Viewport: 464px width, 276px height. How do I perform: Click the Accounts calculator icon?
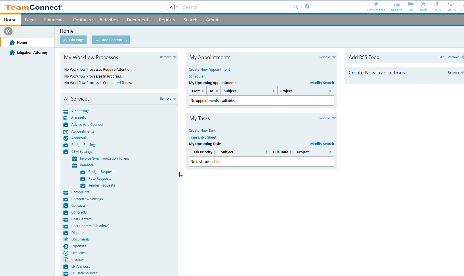(x=66, y=118)
